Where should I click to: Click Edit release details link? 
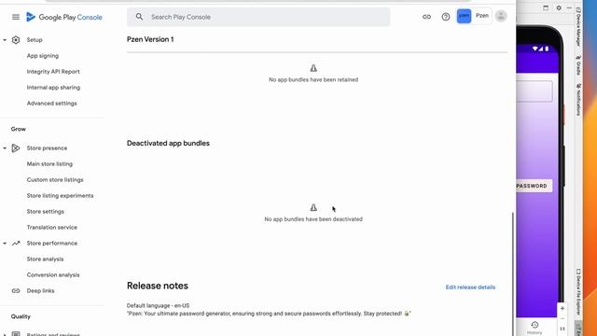470,287
